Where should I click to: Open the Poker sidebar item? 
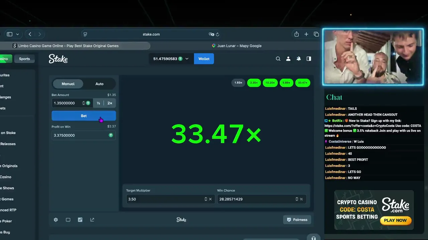6,221
